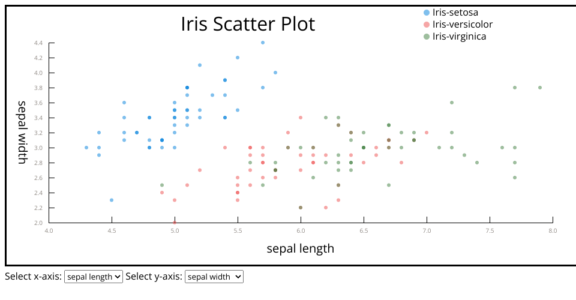Click the Iris-virginica green legend dot
Viewport: 576px width, 300px height.
point(427,37)
